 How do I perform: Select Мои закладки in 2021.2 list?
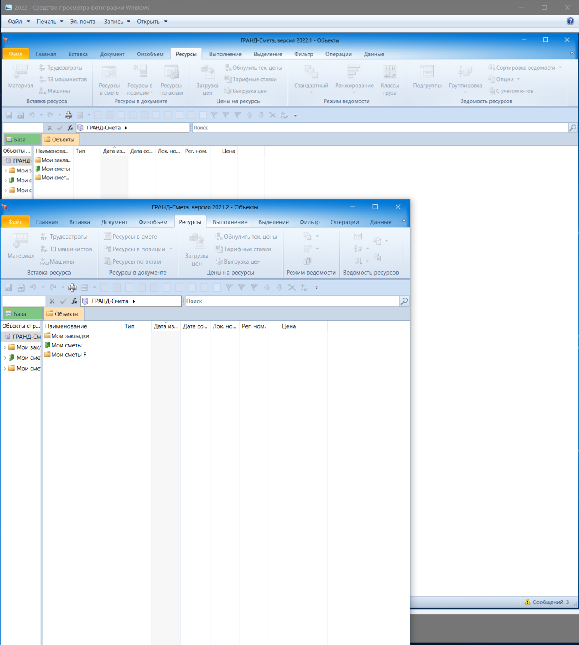[67, 336]
